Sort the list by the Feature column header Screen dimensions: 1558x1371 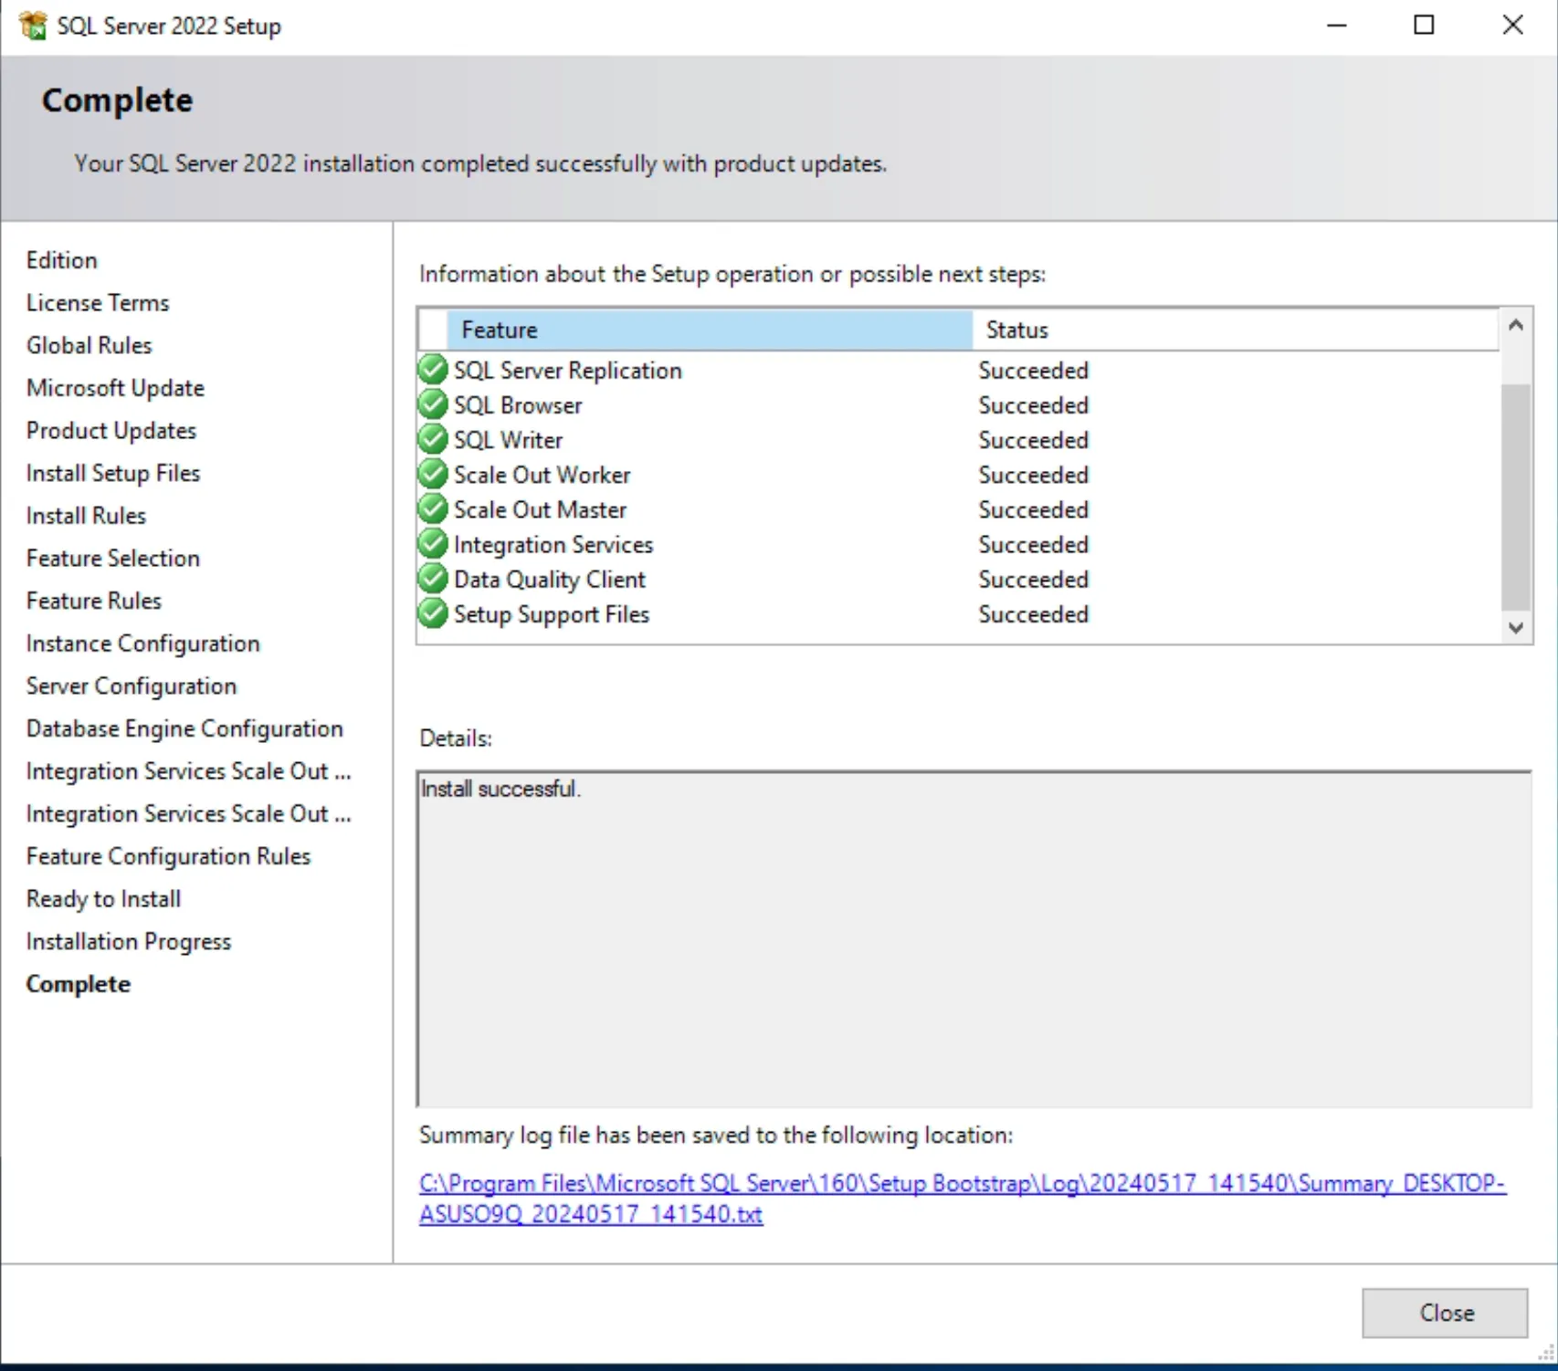(710, 330)
